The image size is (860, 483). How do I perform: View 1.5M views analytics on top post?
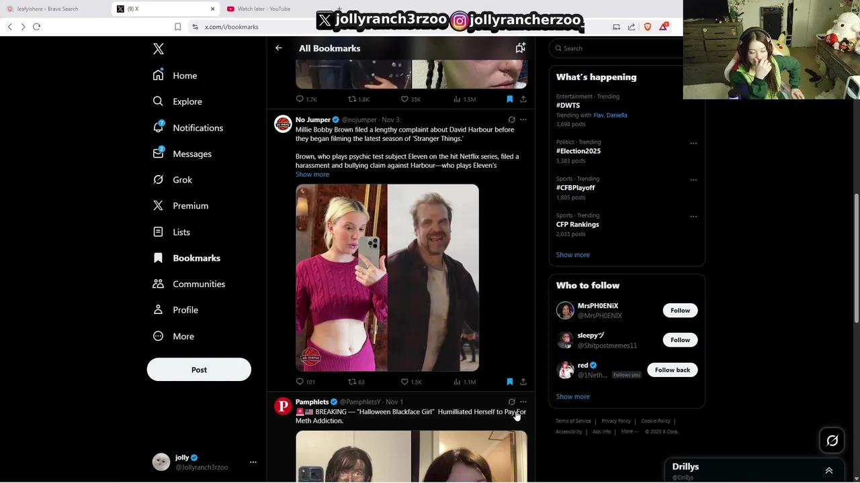coord(464,99)
